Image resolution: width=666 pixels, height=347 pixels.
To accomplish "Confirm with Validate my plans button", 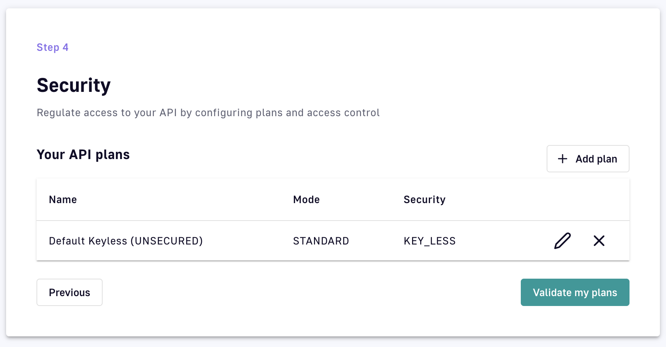I will [575, 292].
